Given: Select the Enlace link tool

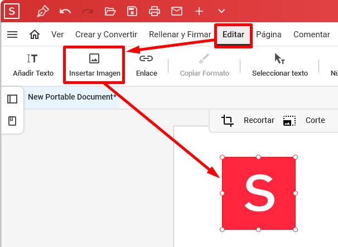Looking at the screenshot, I should pyautogui.click(x=146, y=65).
